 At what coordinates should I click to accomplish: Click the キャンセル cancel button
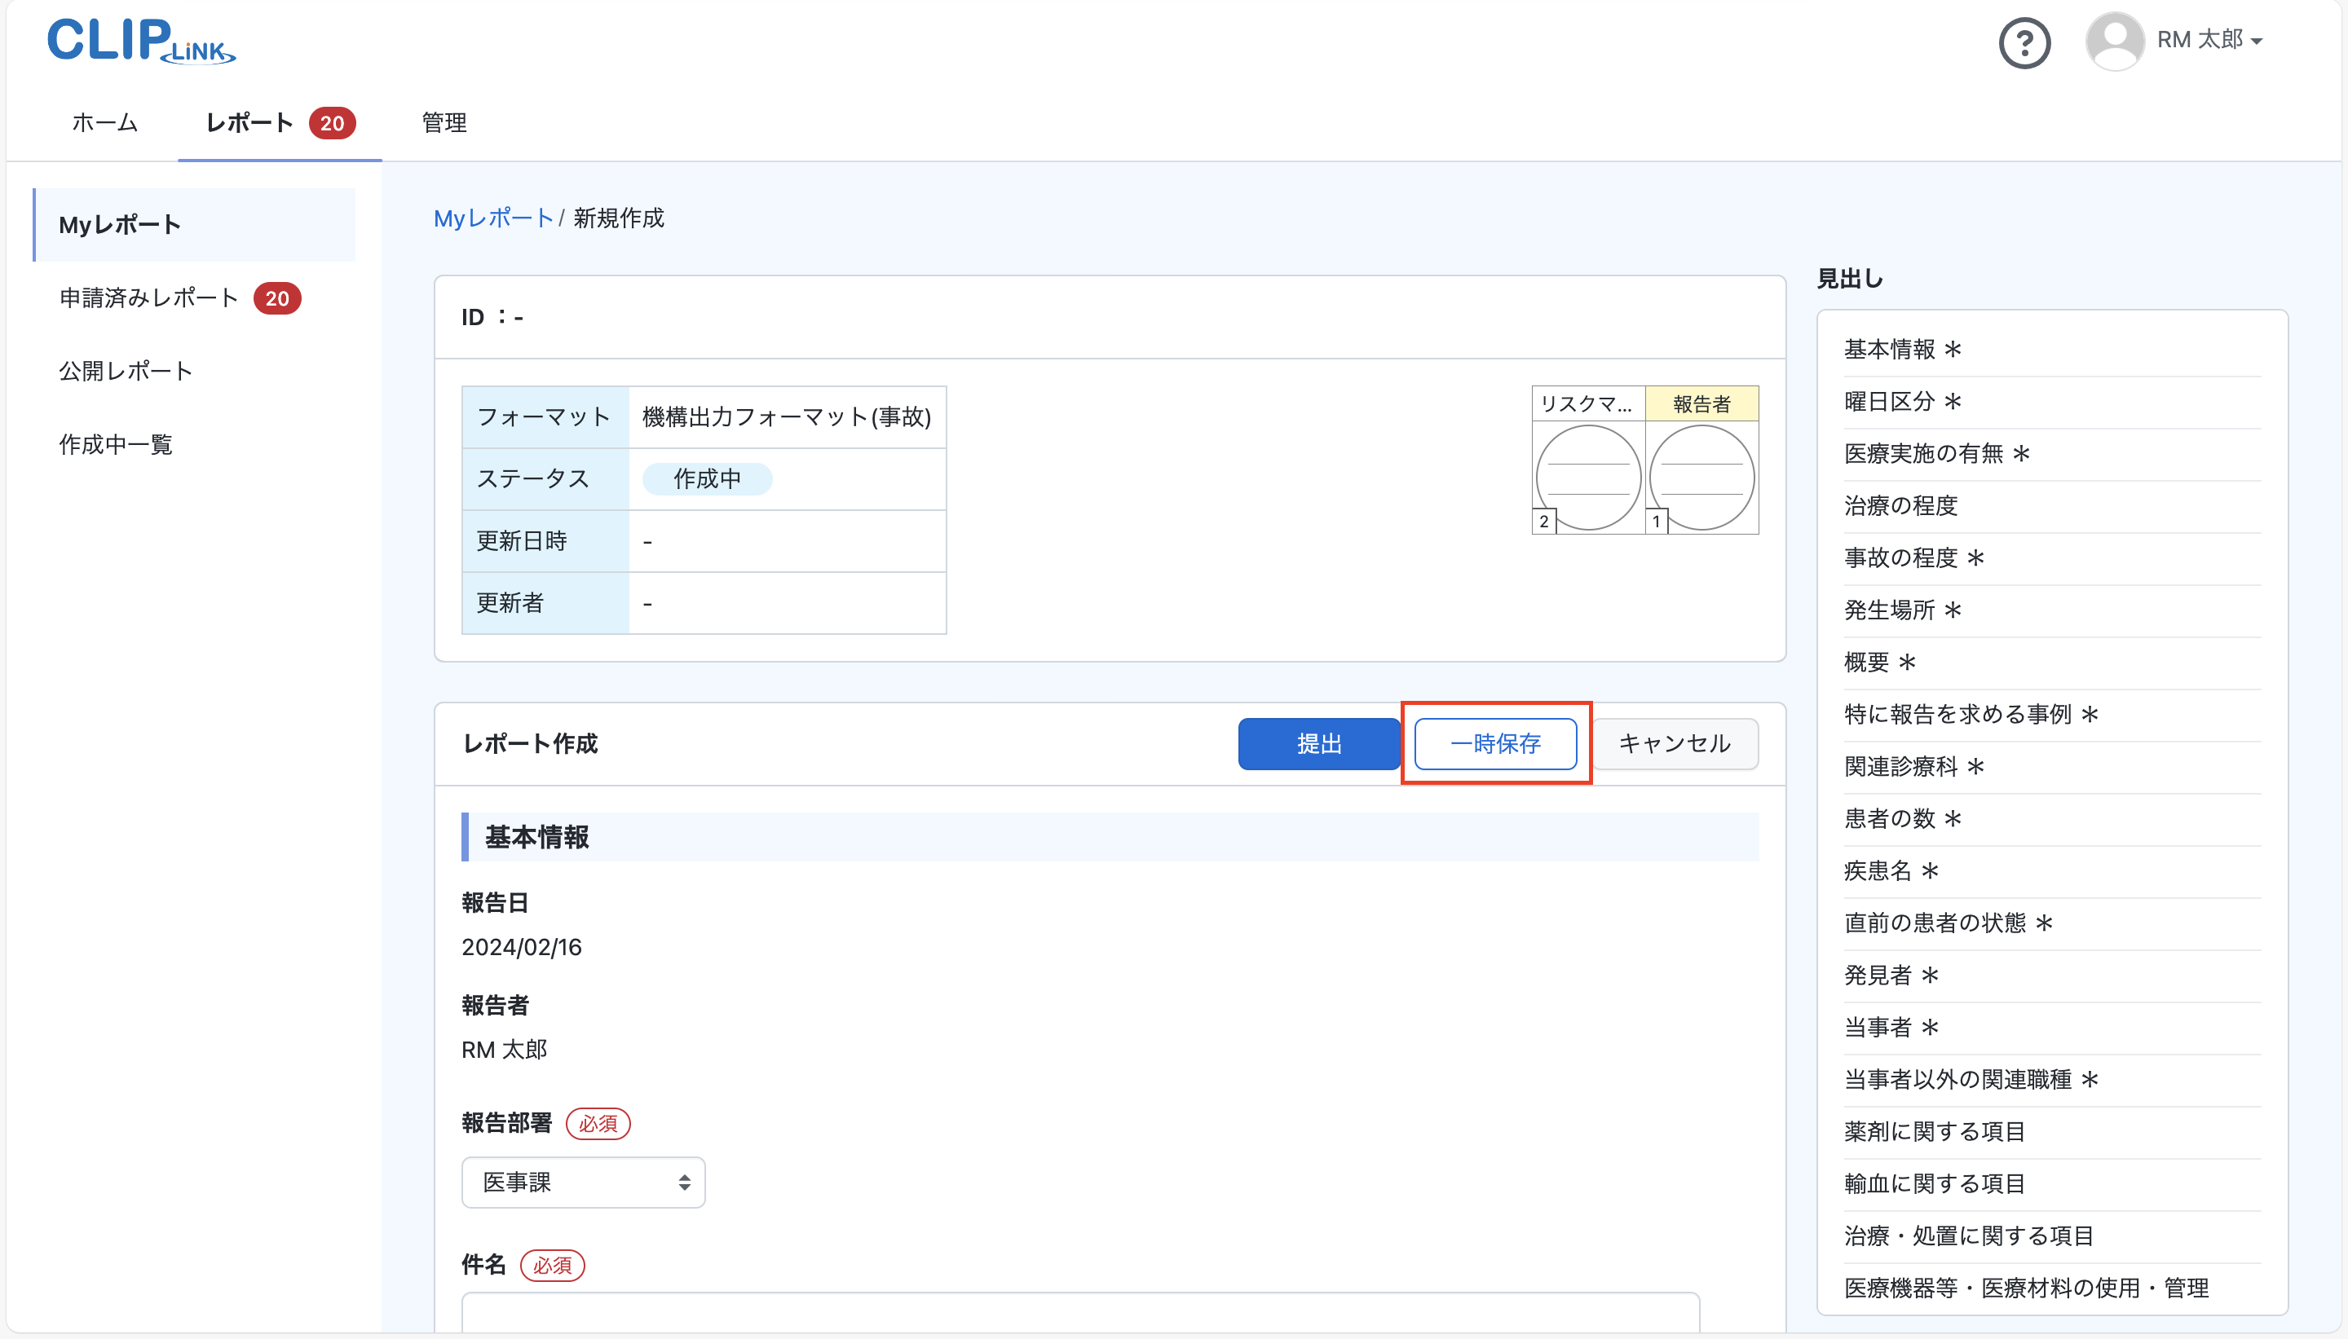(x=1675, y=743)
